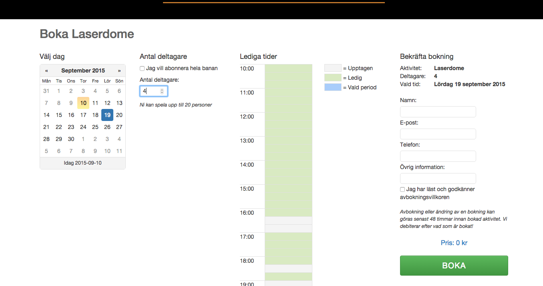Select September 13 in calendar
Image resolution: width=543 pixels, height=286 pixels.
(119, 103)
